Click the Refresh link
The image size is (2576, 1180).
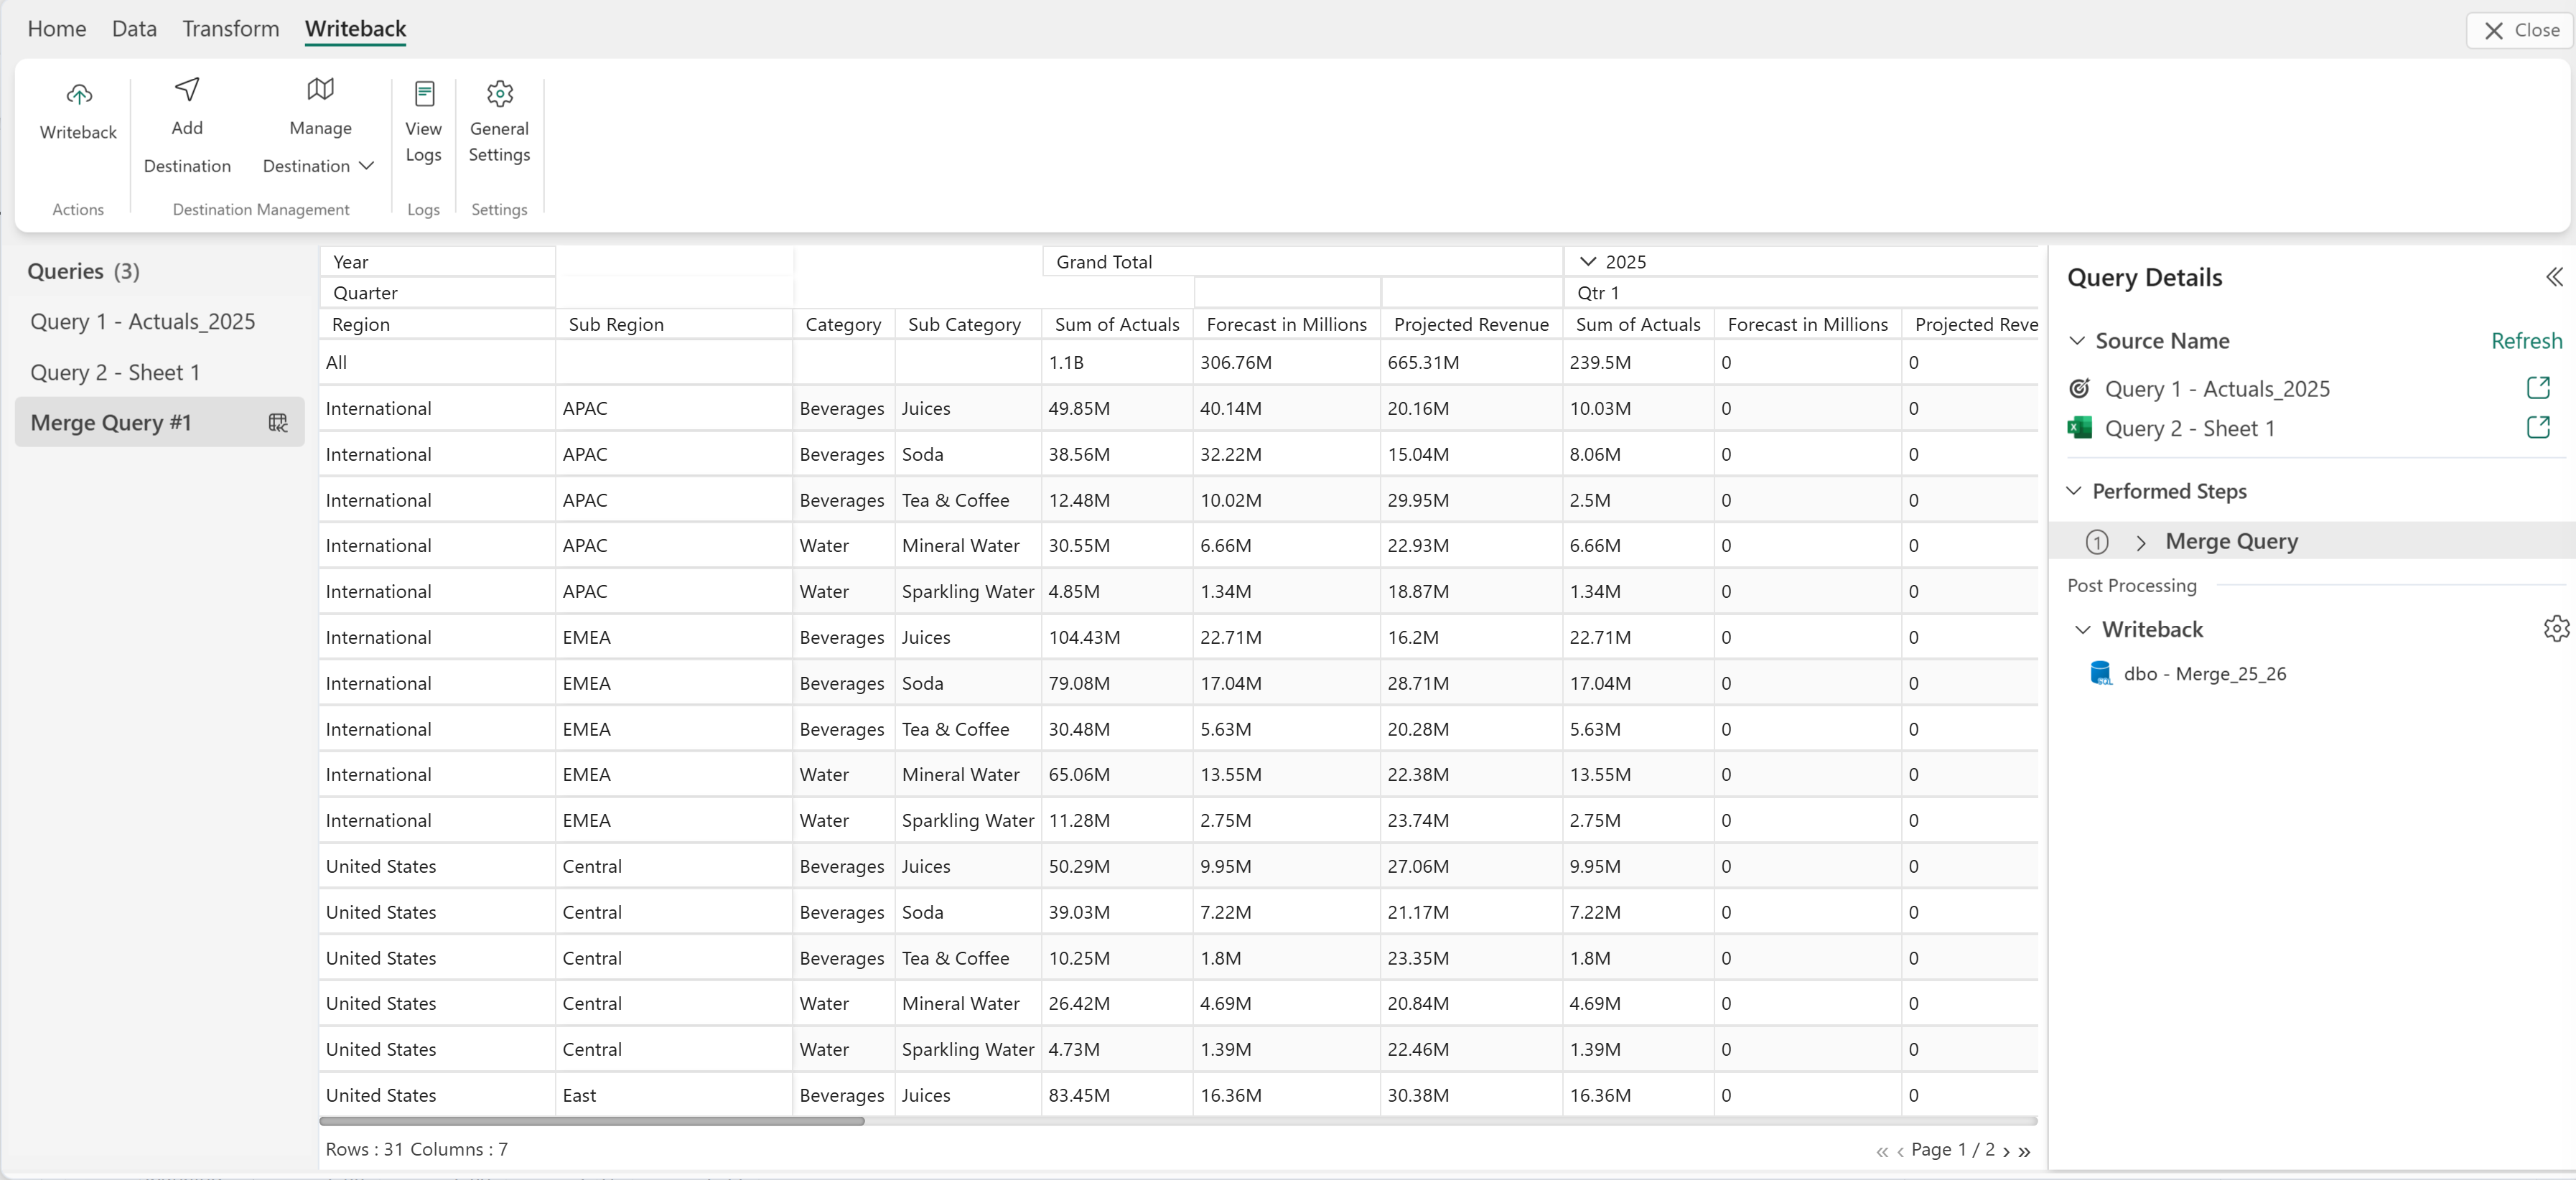(2525, 341)
